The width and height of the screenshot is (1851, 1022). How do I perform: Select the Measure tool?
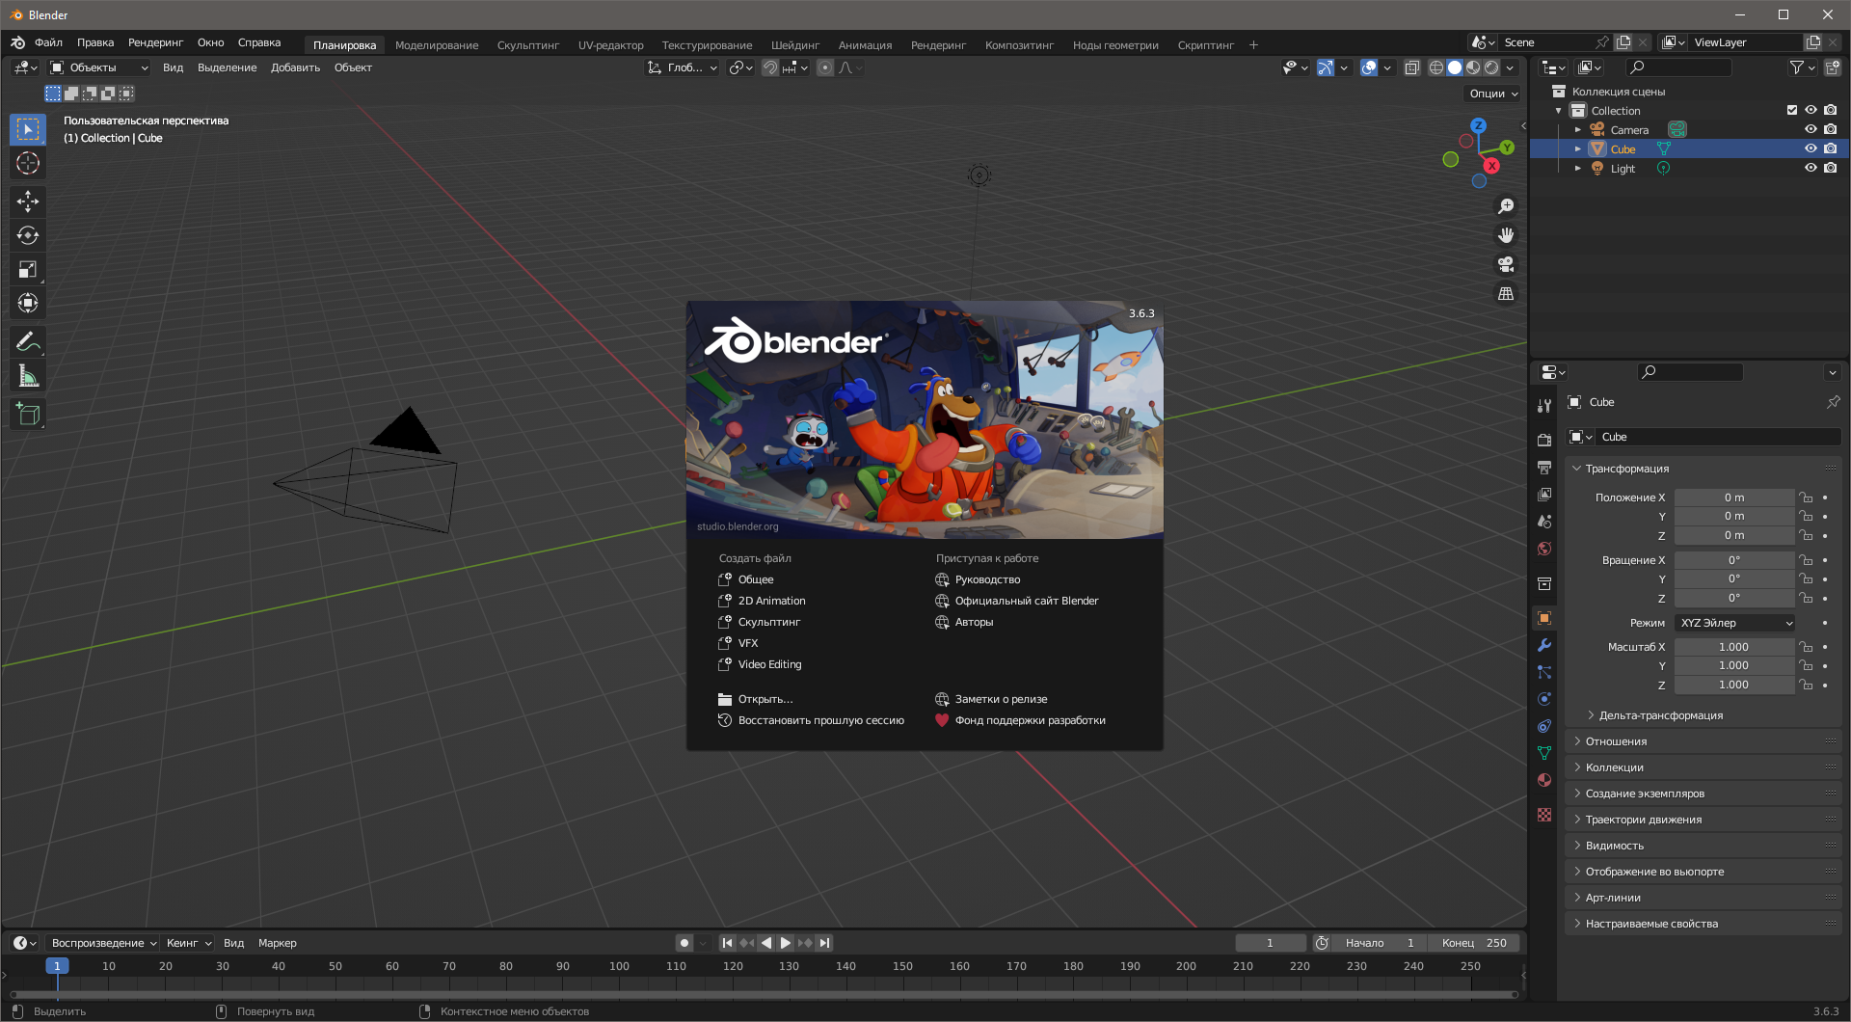click(28, 376)
